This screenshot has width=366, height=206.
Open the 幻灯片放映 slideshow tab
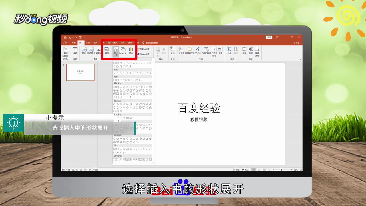pos(112,43)
